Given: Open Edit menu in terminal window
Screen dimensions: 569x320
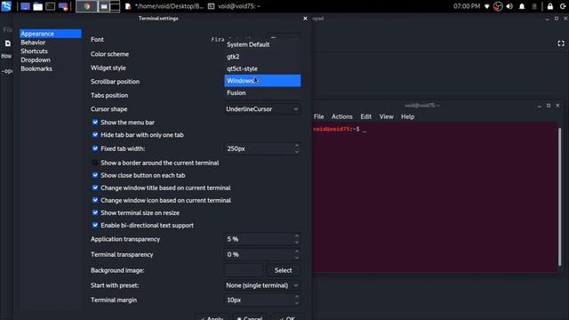Looking at the screenshot, I should point(365,116).
